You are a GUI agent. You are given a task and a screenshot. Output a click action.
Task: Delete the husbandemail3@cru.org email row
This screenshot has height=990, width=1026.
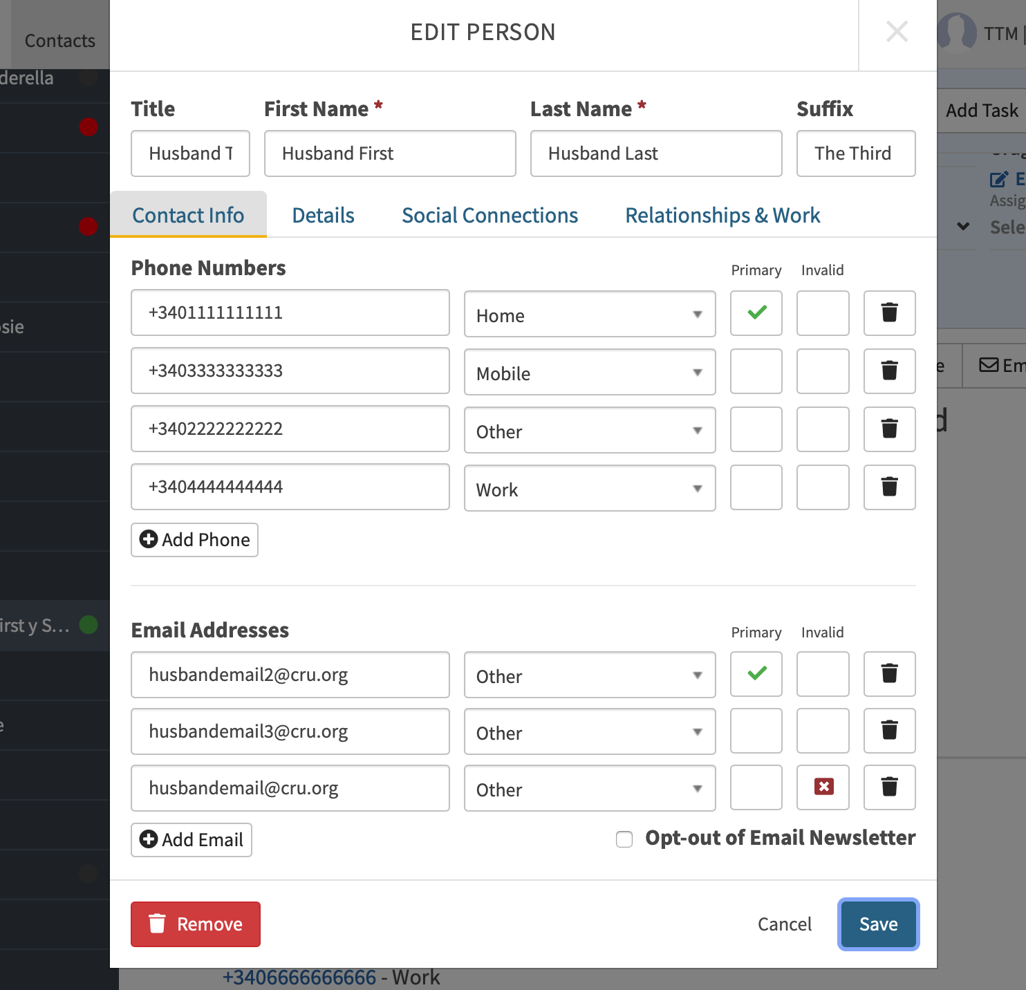(x=889, y=731)
